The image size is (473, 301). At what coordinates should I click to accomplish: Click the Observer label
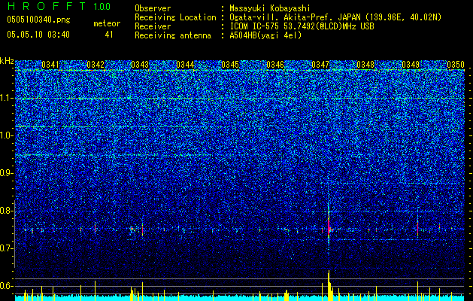point(153,8)
